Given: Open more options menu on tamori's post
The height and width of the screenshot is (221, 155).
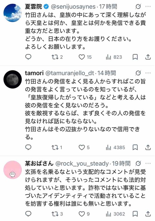Looking at the screenshot, I should (148, 73).
